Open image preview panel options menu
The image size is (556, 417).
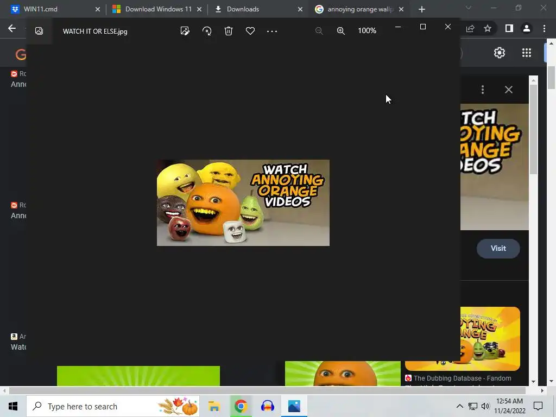(x=483, y=90)
